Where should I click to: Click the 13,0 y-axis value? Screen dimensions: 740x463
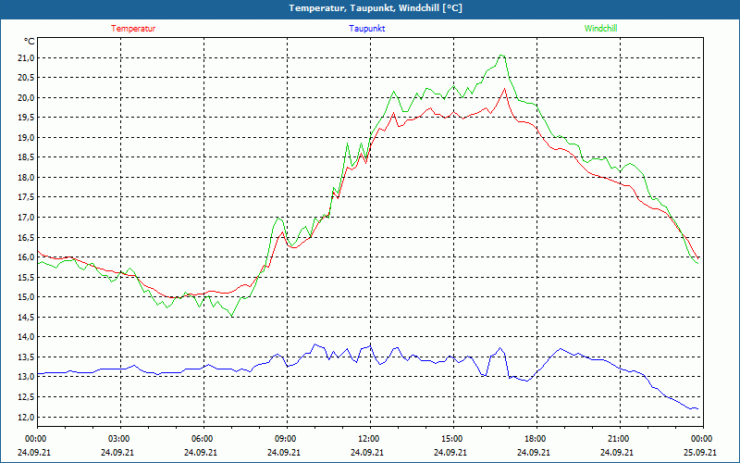pos(26,377)
